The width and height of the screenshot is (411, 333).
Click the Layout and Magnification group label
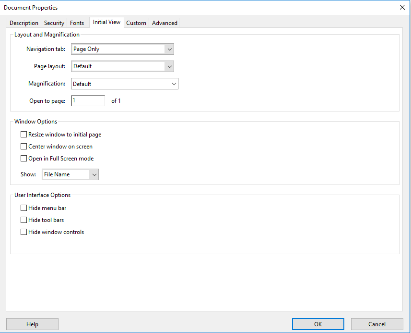[x=47, y=35]
